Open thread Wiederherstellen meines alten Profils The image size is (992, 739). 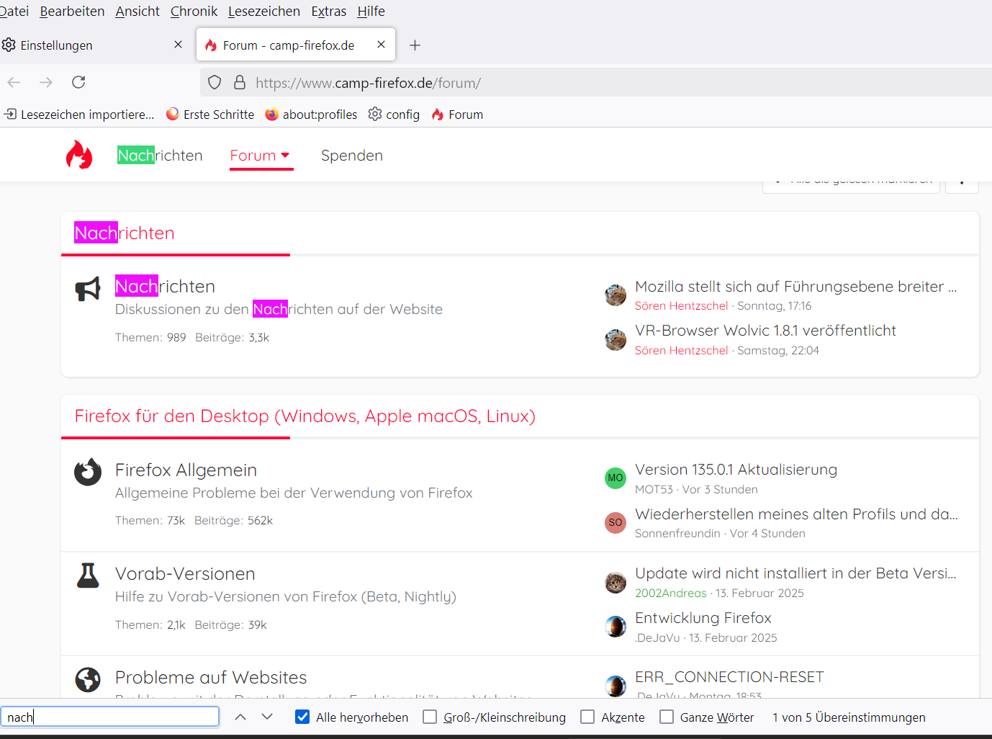coord(796,514)
